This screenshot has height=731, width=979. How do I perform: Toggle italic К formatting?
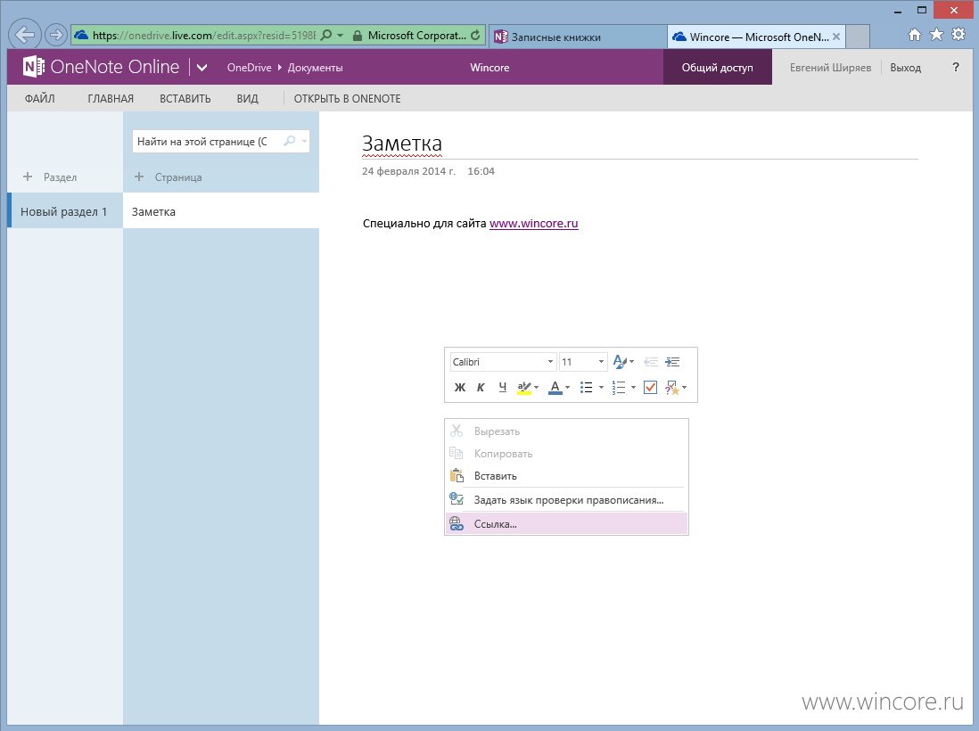(x=480, y=388)
